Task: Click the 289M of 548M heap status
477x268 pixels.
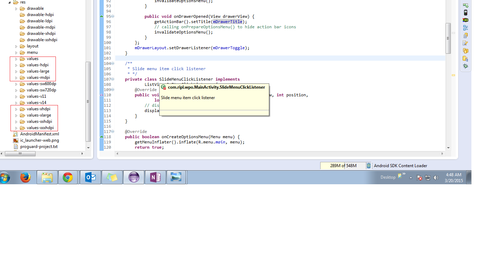Action: pos(343,166)
